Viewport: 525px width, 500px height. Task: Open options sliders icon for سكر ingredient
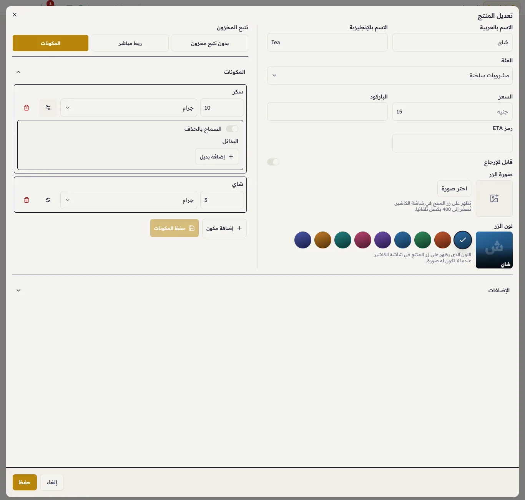pyautogui.click(x=48, y=108)
